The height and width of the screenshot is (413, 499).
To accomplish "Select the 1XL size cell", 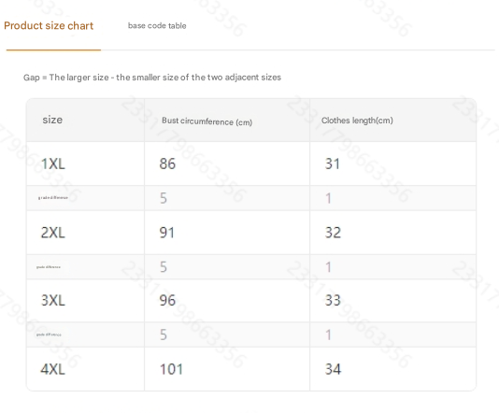I will click(x=53, y=164).
